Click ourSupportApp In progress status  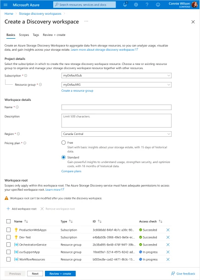point(148,252)
